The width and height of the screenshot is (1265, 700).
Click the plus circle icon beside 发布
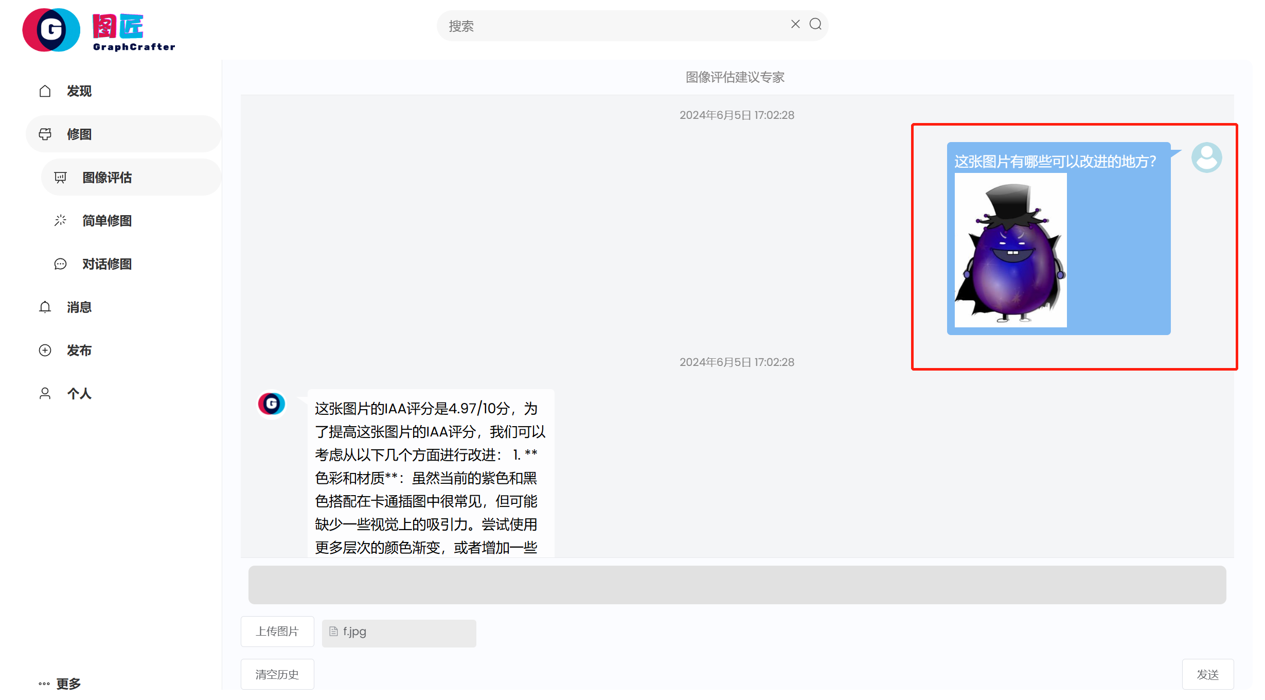pos(45,351)
